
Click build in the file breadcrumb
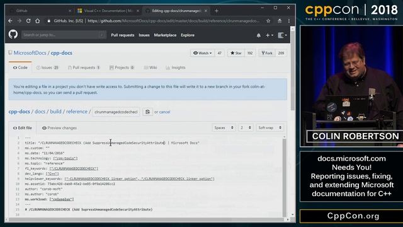click(x=55, y=112)
